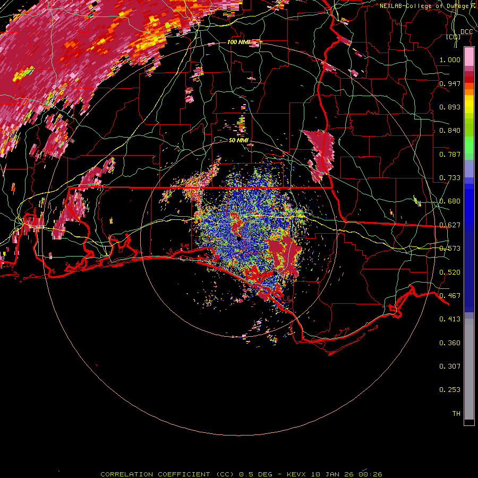Click the 0.733 scale value
478x478 pixels.
(x=450, y=178)
